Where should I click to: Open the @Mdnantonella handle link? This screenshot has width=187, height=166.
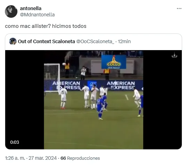(37, 15)
